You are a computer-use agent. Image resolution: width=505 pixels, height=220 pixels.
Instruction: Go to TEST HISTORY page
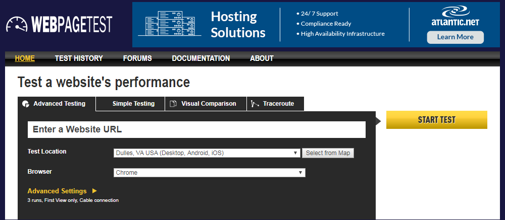pos(79,58)
